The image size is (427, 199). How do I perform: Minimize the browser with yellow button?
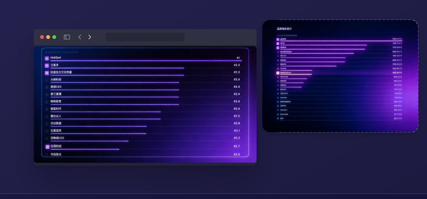click(48, 37)
